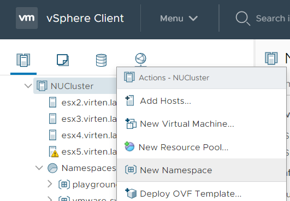Collapse the NUCluster tree node
The height and width of the screenshot is (201, 290).
point(28,86)
